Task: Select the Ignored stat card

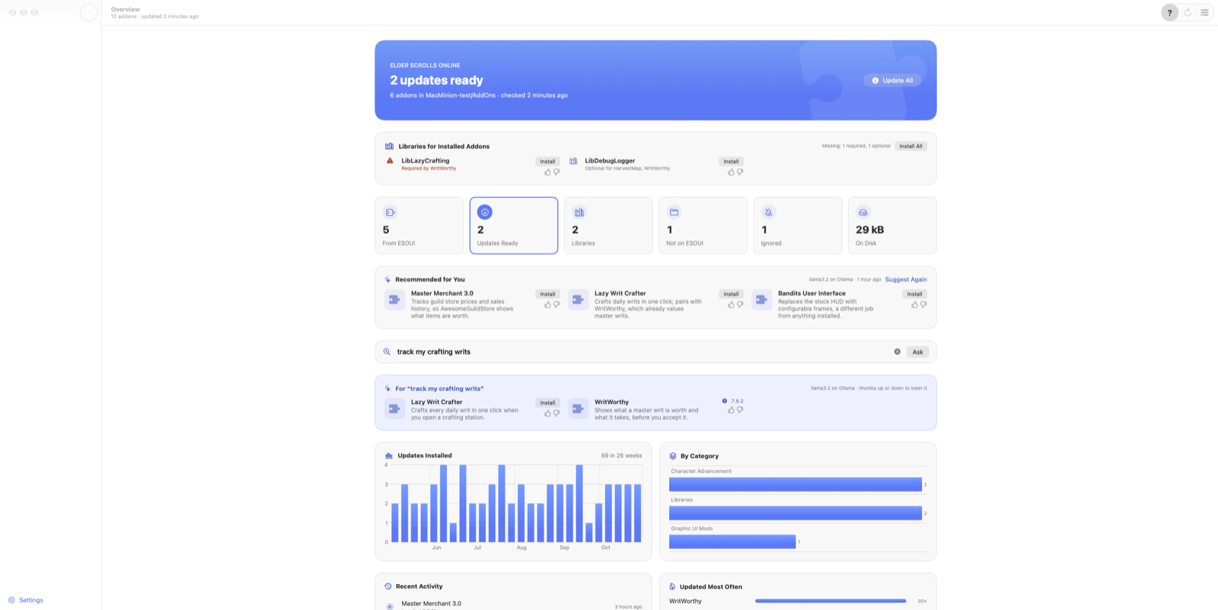Action: click(x=798, y=225)
